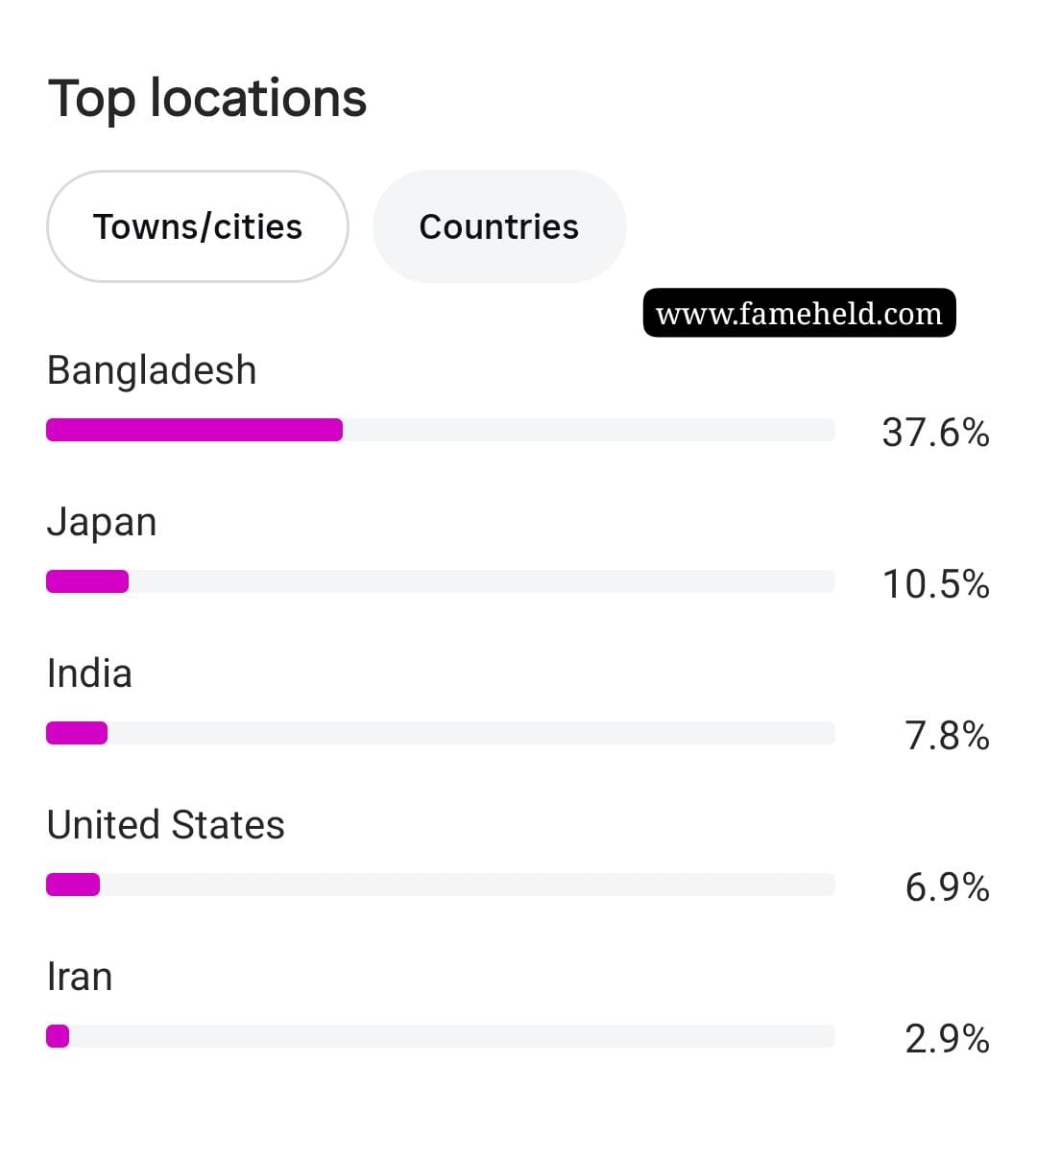Select the Countries tab

tap(499, 226)
